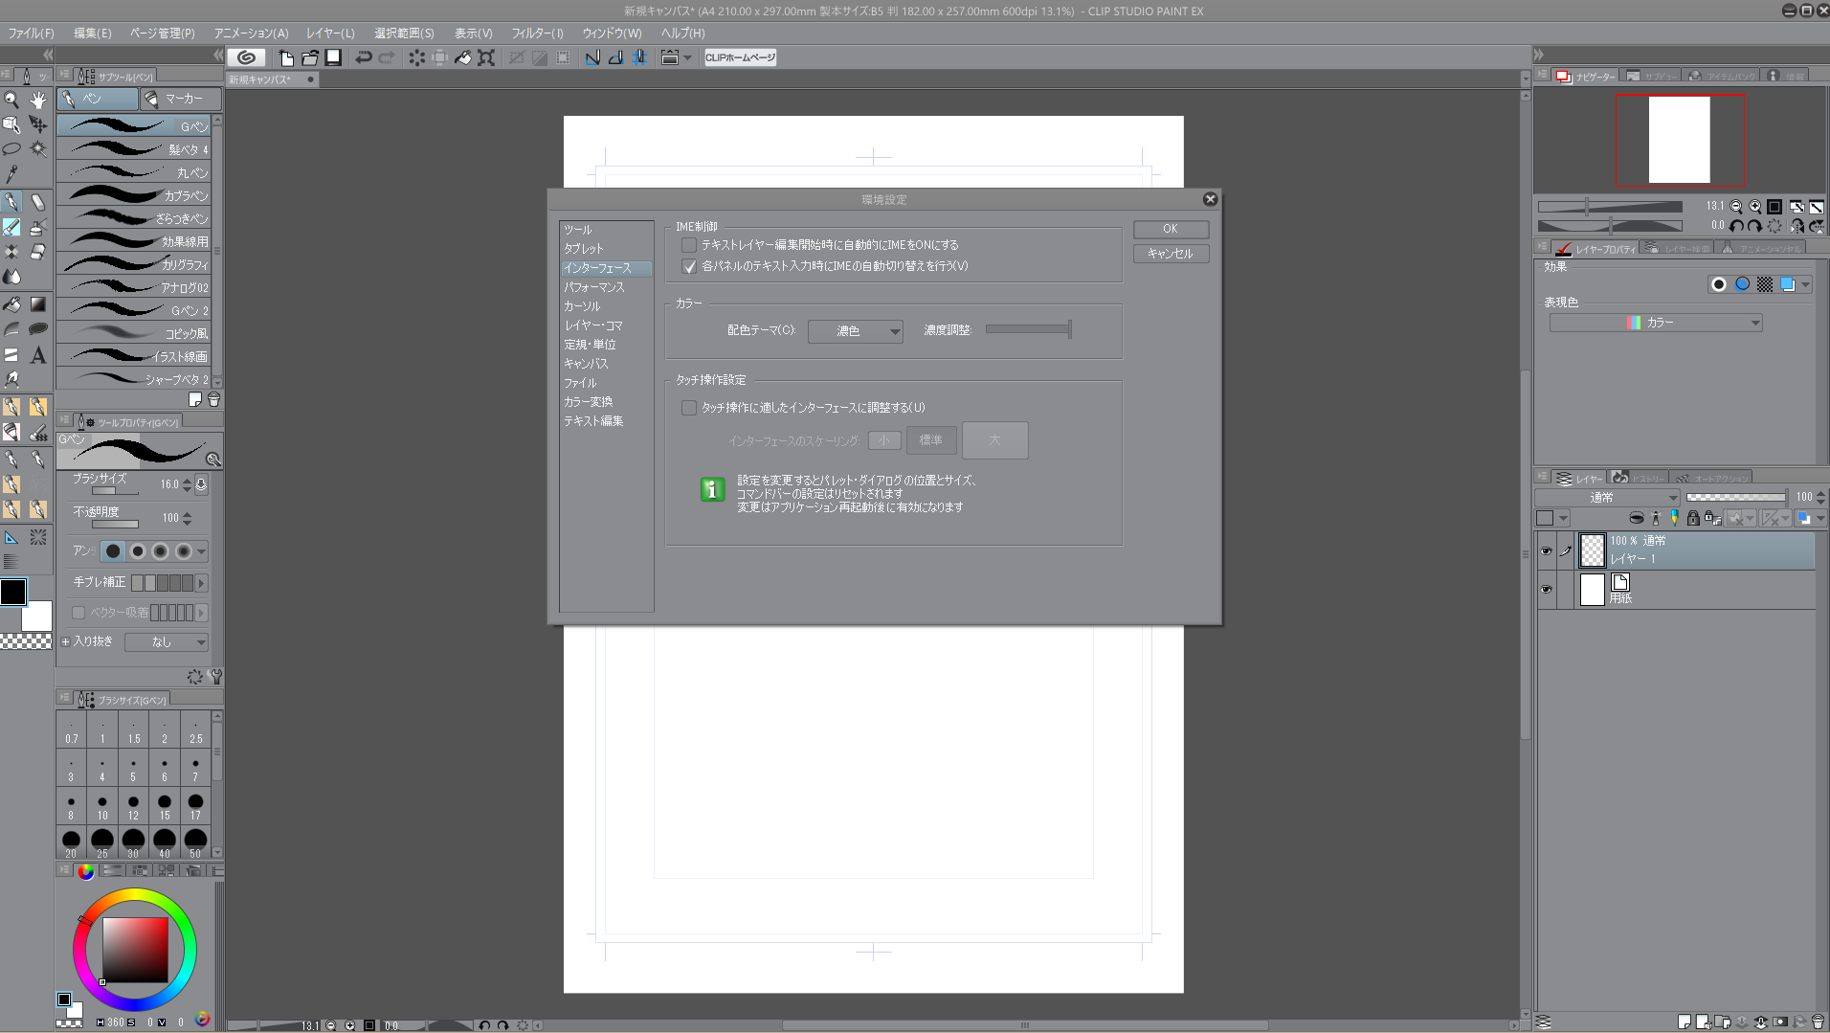Screen dimensions: 1830x1033
Task: Click the lock layer icon
Action: tap(1692, 518)
